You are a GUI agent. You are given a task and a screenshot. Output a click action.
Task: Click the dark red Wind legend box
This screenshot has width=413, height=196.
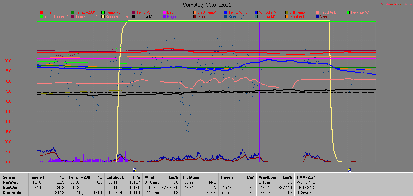coord(195,17)
